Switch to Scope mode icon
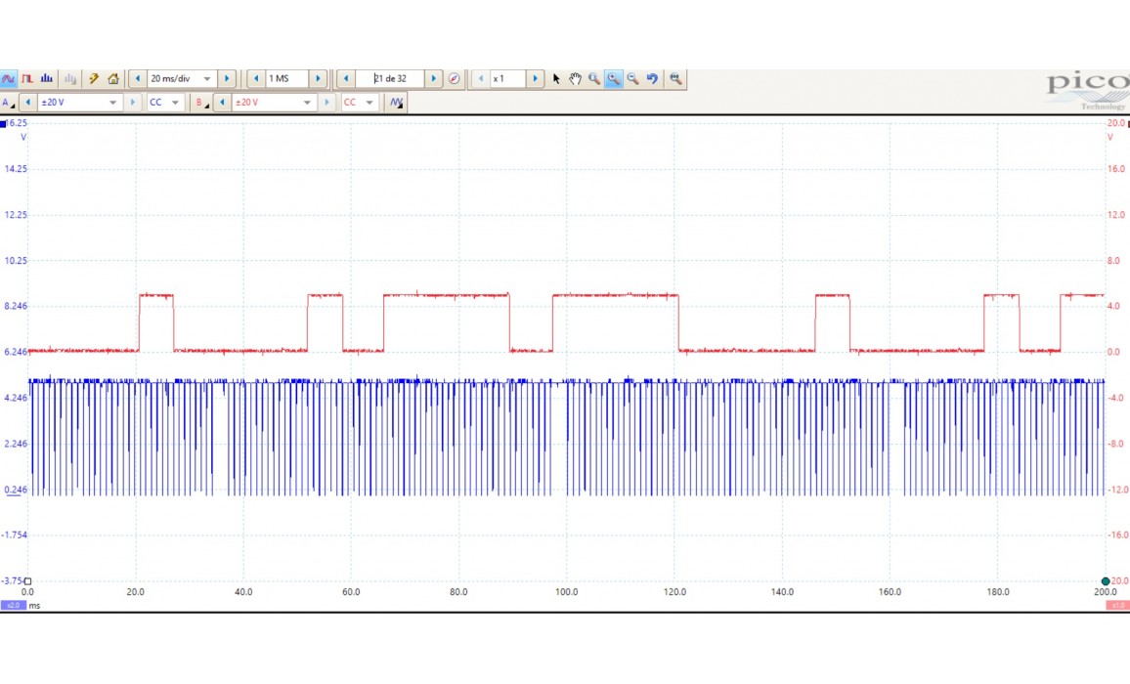 (x=9, y=79)
